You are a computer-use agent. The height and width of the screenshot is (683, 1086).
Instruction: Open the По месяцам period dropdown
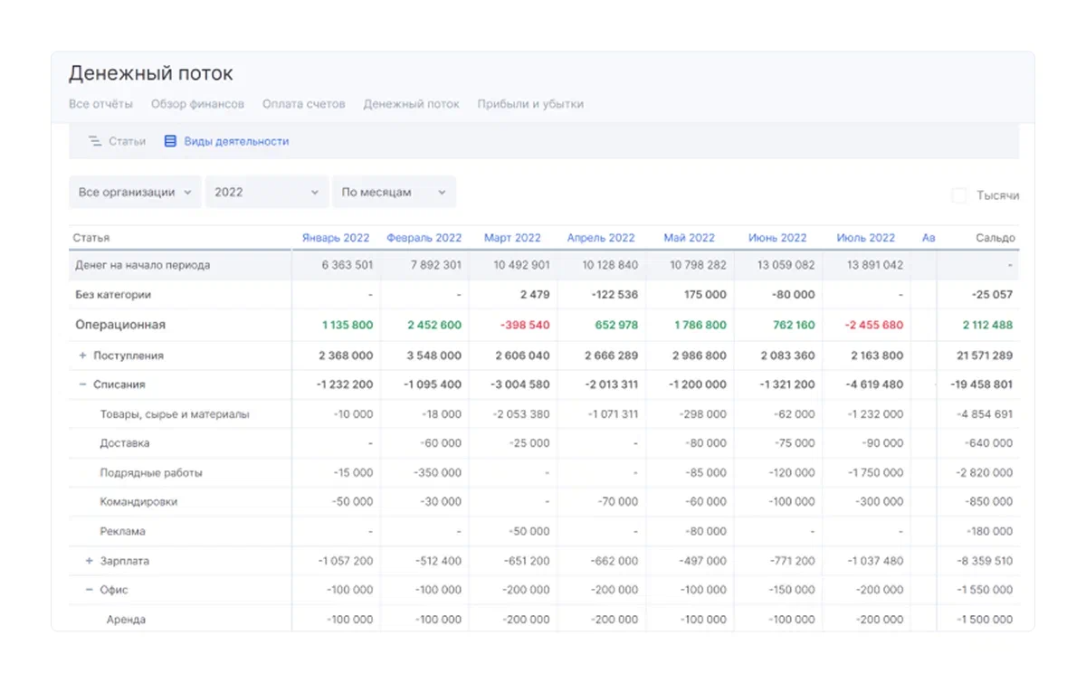[394, 192]
